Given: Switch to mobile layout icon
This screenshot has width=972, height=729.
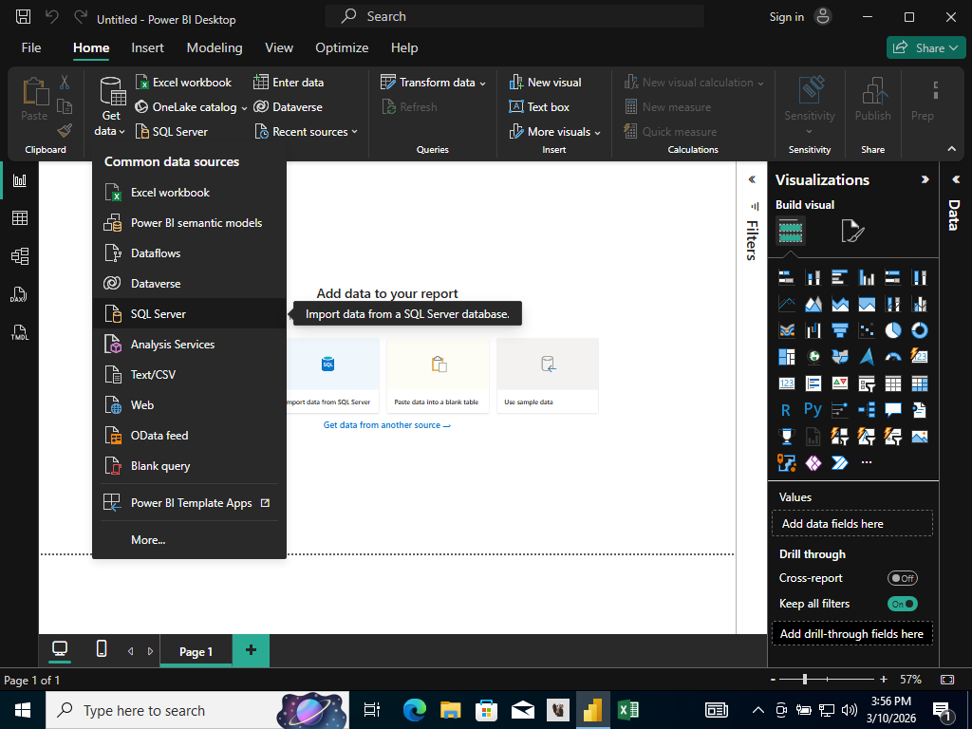Looking at the screenshot, I should pyautogui.click(x=102, y=649).
